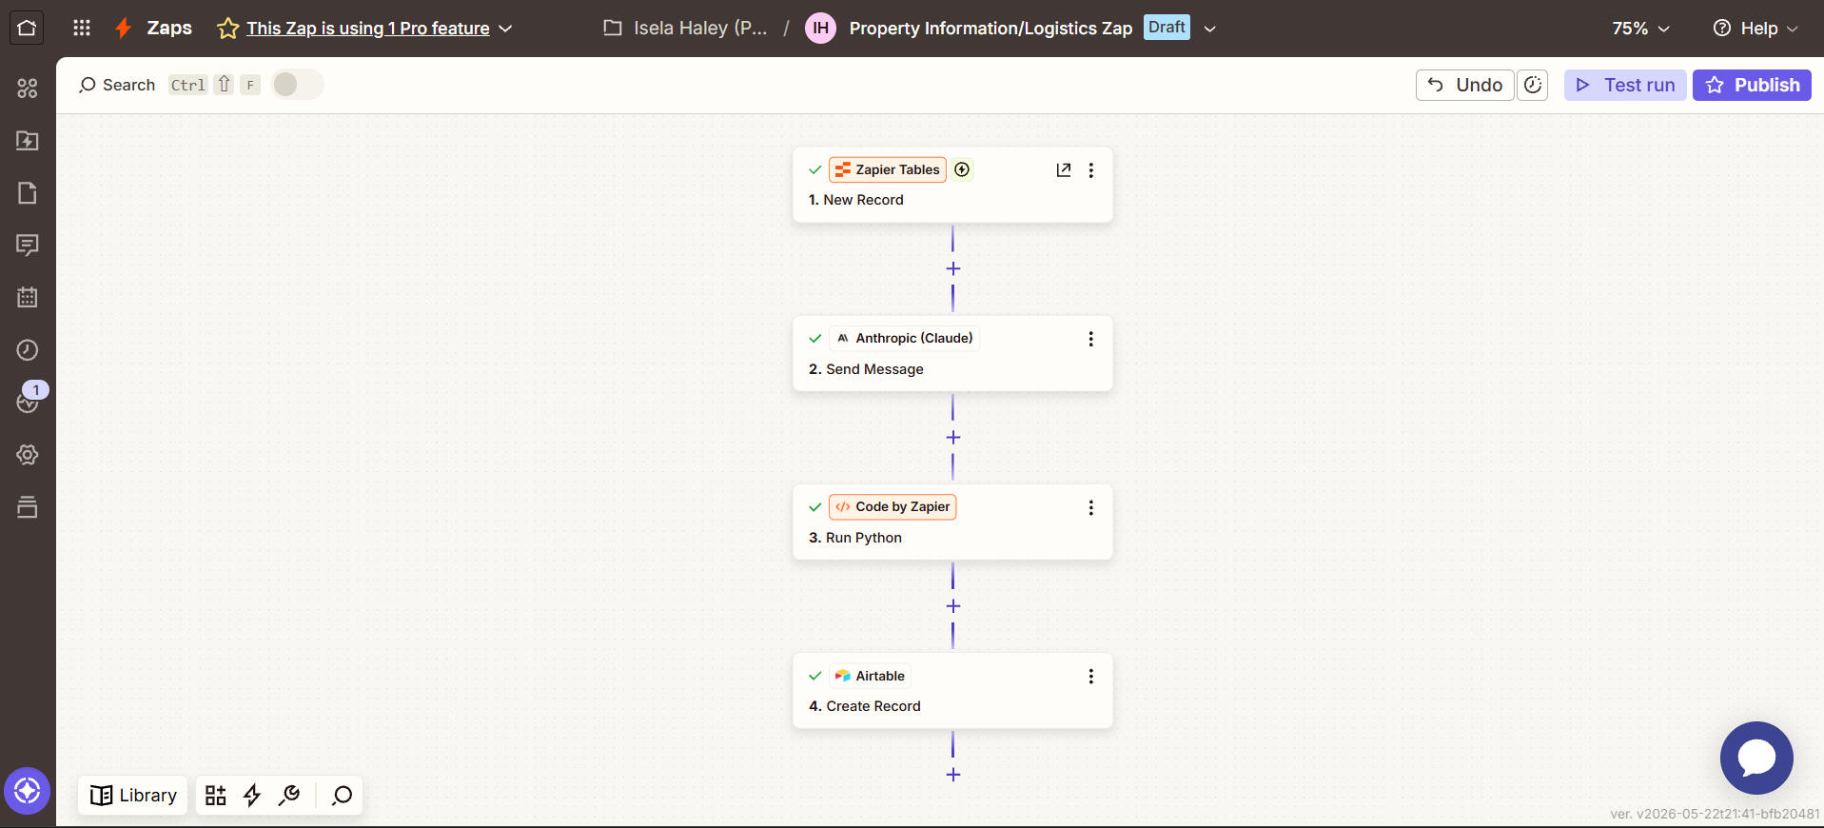The image size is (1824, 828).
Task: Add step after Run Python
Action: pyautogui.click(x=953, y=606)
